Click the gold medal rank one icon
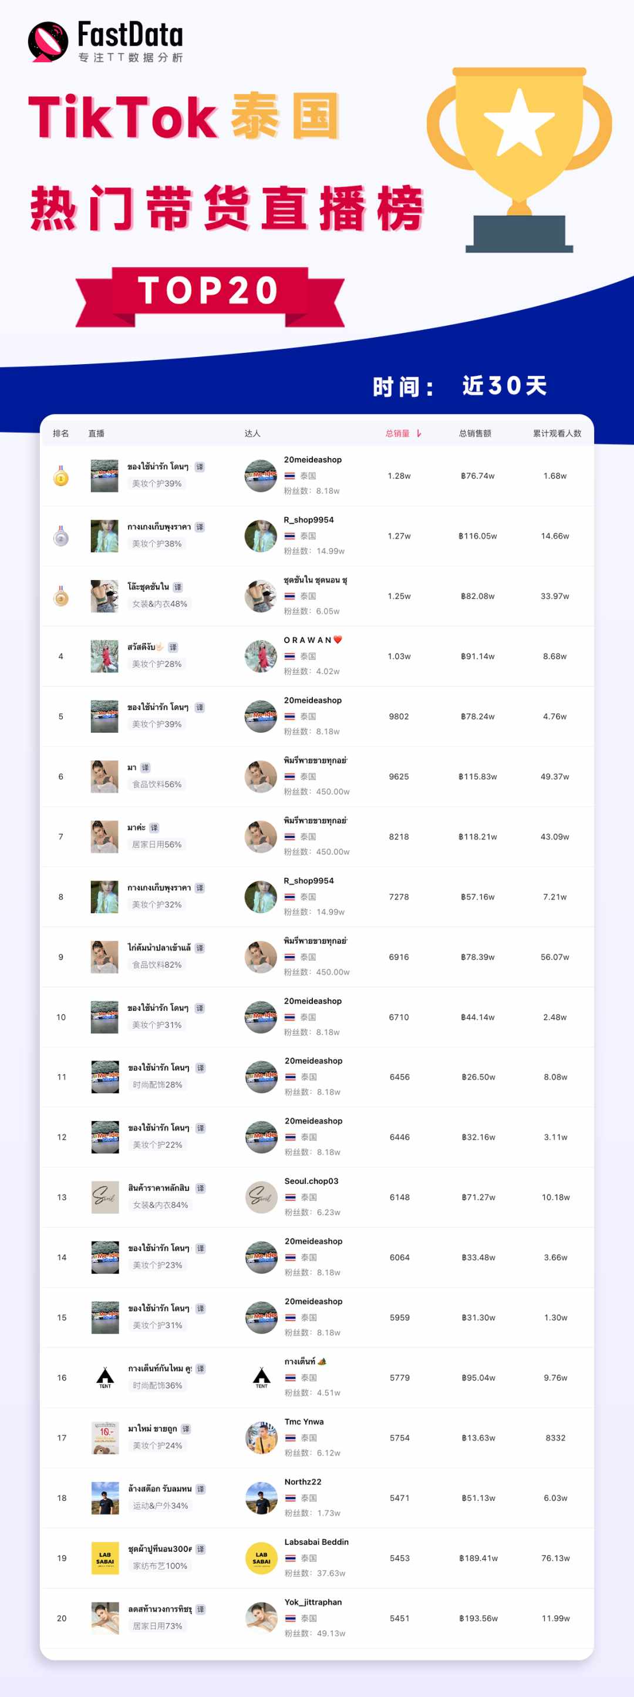The width and height of the screenshot is (634, 1697). point(60,476)
